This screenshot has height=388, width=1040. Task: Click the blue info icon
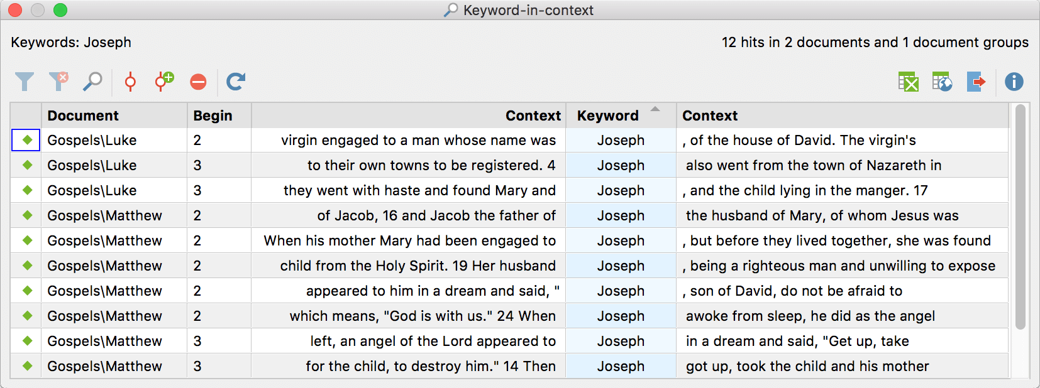[x=1014, y=82]
